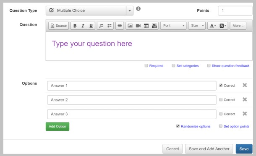The width and height of the screenshot is (256, 156).
Task: Insert an image into the question
Action: pos(130,26)
